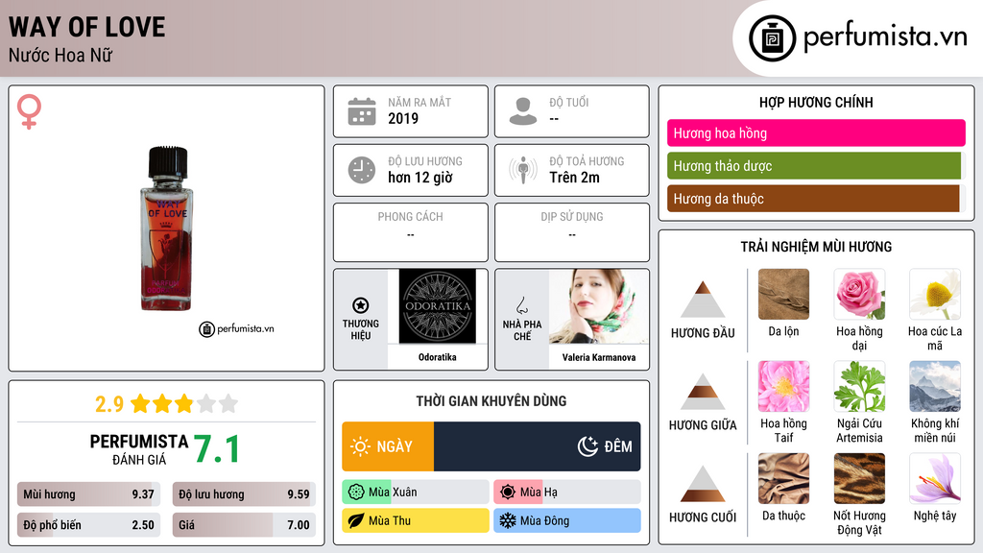Click the Dịp sử dụng info box
The height and width of the screenshot is (553, 983).
[572, 232]
